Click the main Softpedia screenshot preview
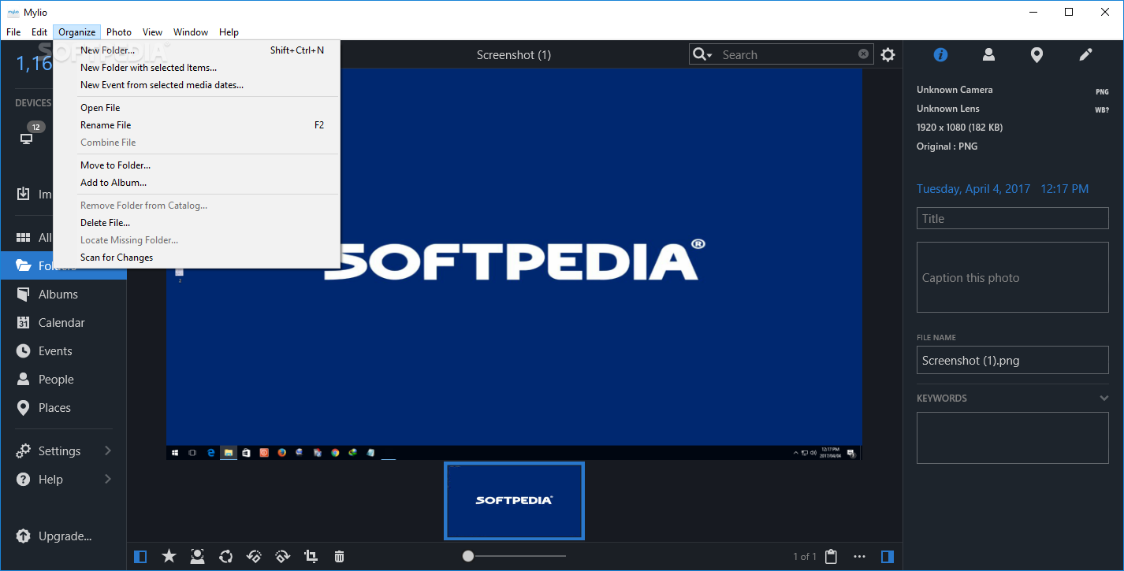 click(x=514, y=264)
